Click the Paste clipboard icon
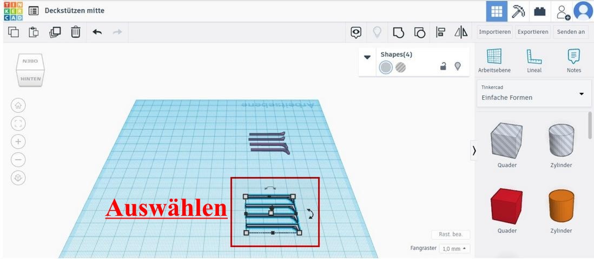 tap(34, 32)
